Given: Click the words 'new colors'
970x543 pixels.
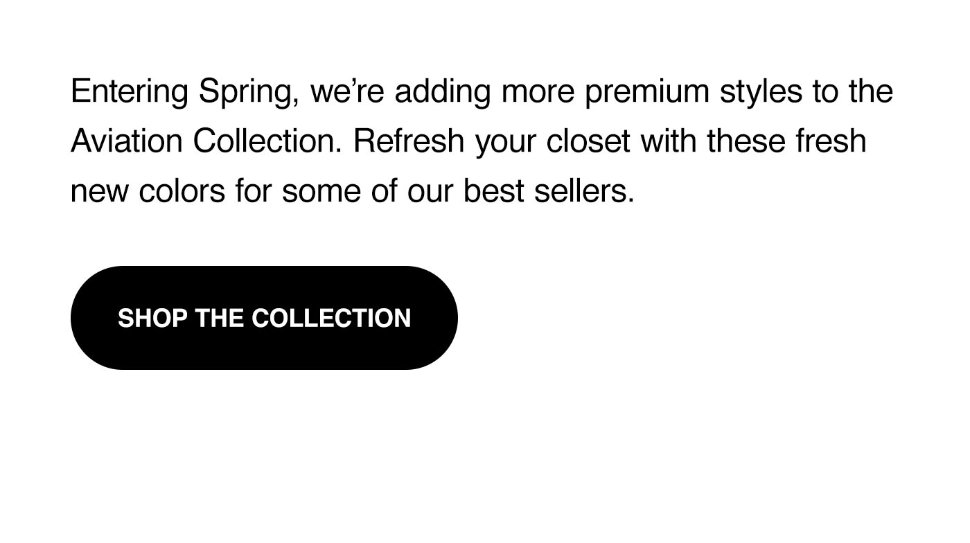Looking at the screenshot, I should [148, 192].
